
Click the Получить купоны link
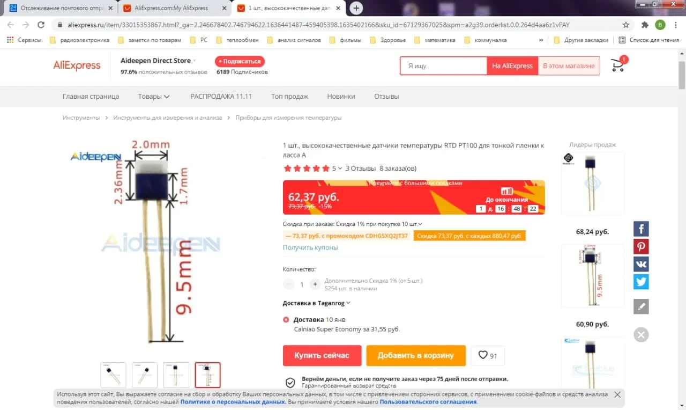point(310,247)
